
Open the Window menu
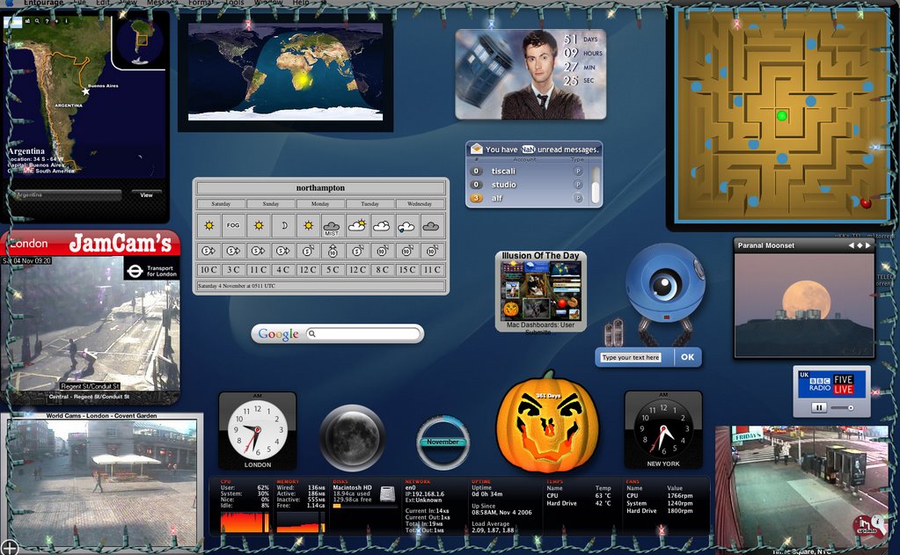pos(268,3)
